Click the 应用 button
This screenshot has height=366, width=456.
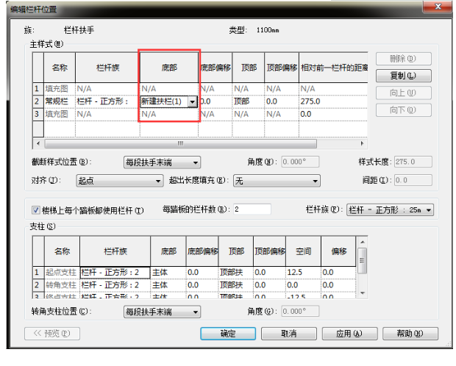(x=349, y=334)
